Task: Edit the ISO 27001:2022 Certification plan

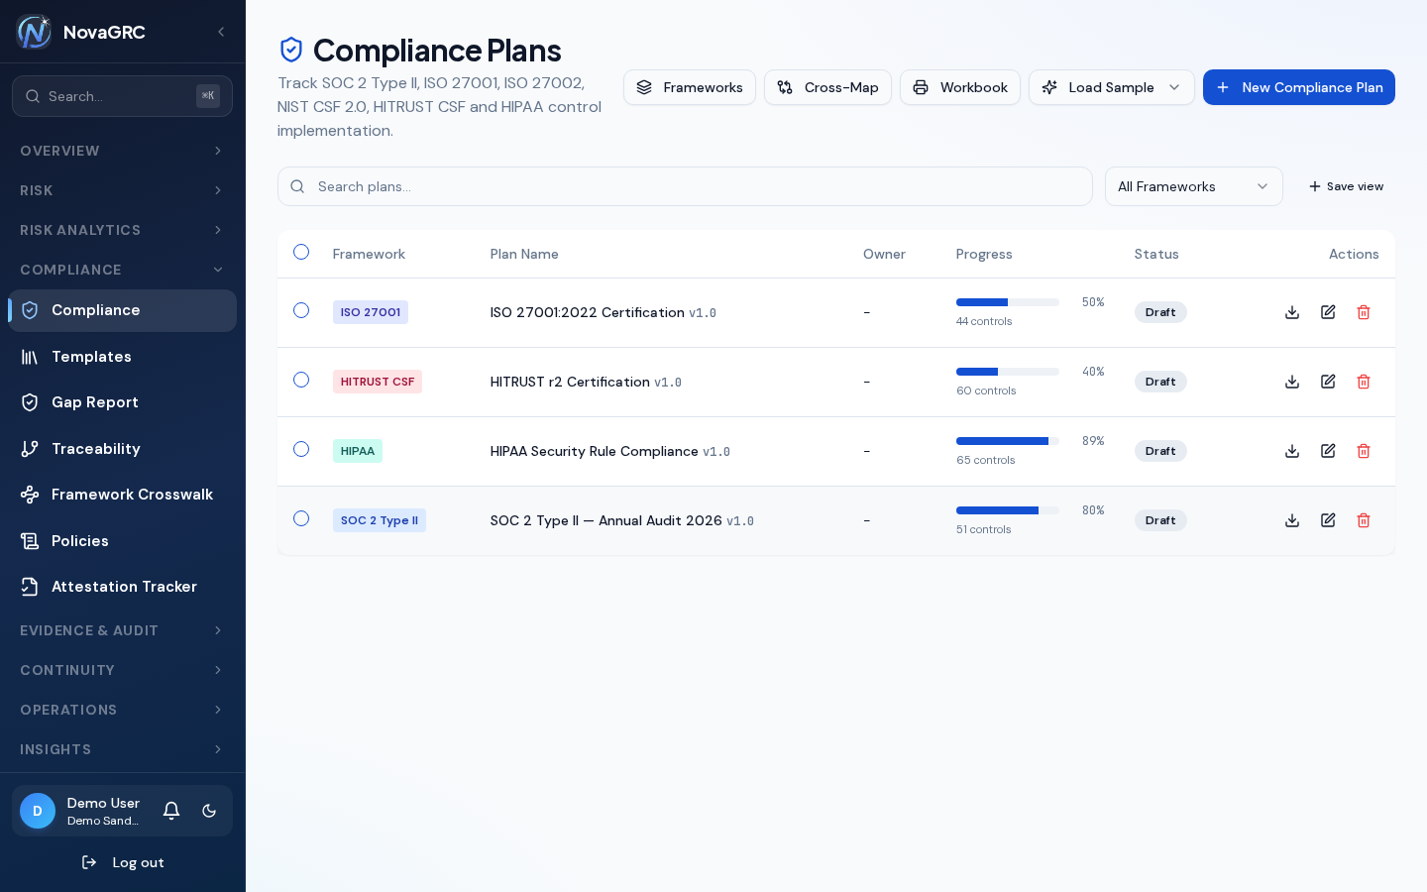Action: 1328,312
